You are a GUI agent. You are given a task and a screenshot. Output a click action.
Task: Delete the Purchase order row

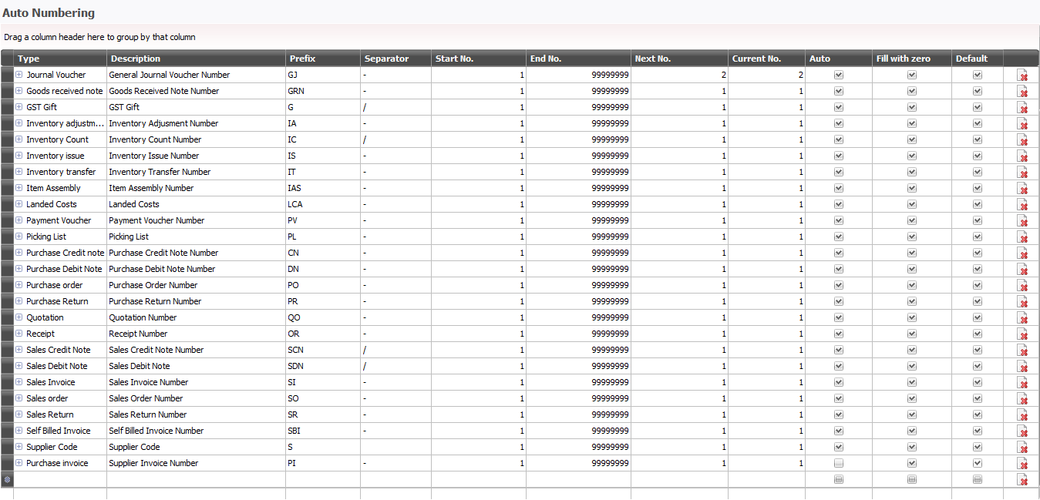(1023, 286)
